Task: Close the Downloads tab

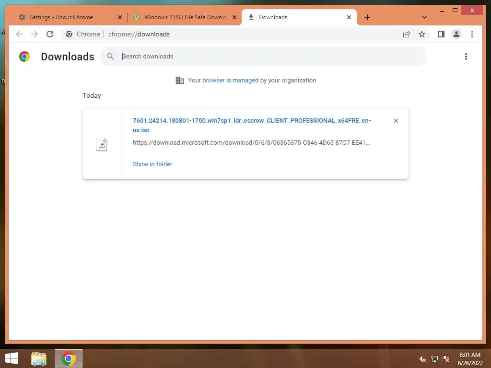Action: coord(349,17)
